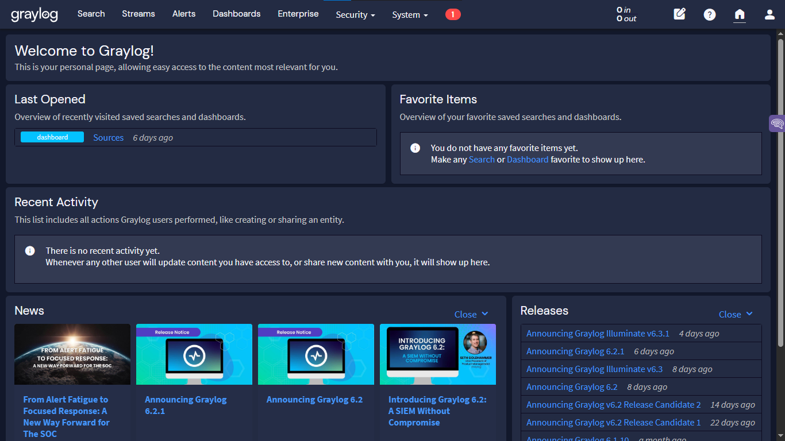Click the page vertical scrollbar

[x=780, y=192]
